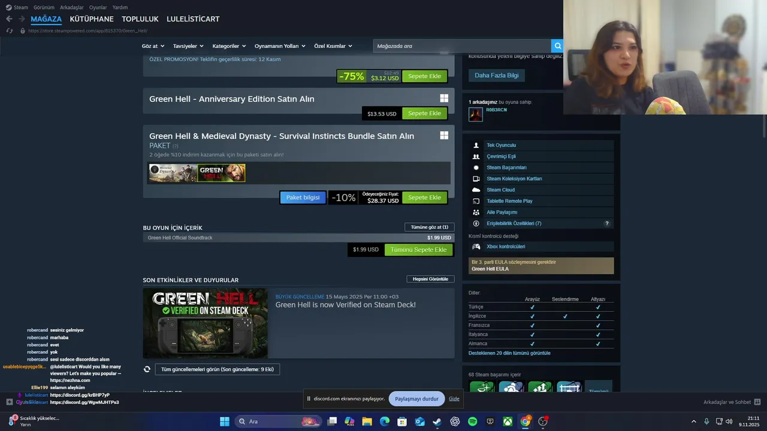The image size is (767, 431).
Task: Open Steam from the taskbar
Action: point(437,421)
